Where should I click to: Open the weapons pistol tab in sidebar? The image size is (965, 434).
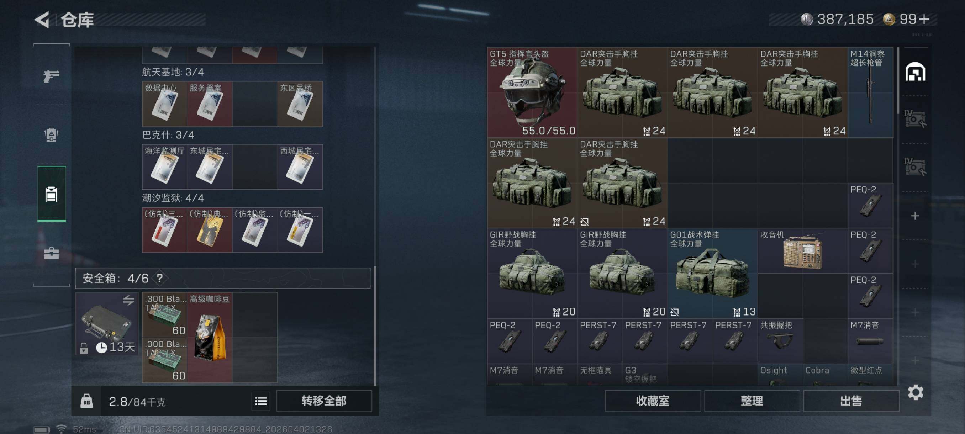[x=51, y=76]
